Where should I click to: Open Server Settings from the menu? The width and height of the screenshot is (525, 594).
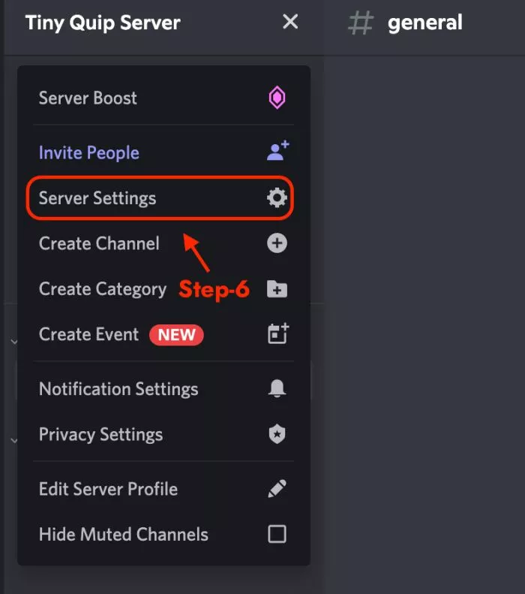pyautogui.click(x=160, y=197)
